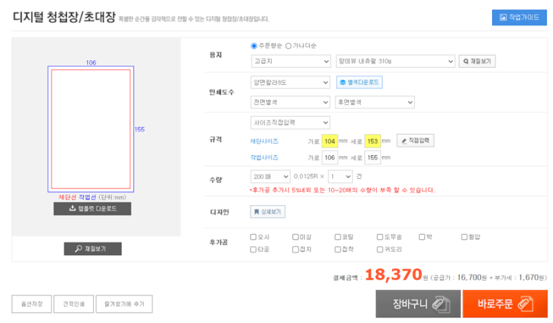Image resolution: width=553 pixels, height=323 pixels.
Task: Open the 사이즈직접입력 size dropdown
Action: pyautogui.click(x=290, y=123)
